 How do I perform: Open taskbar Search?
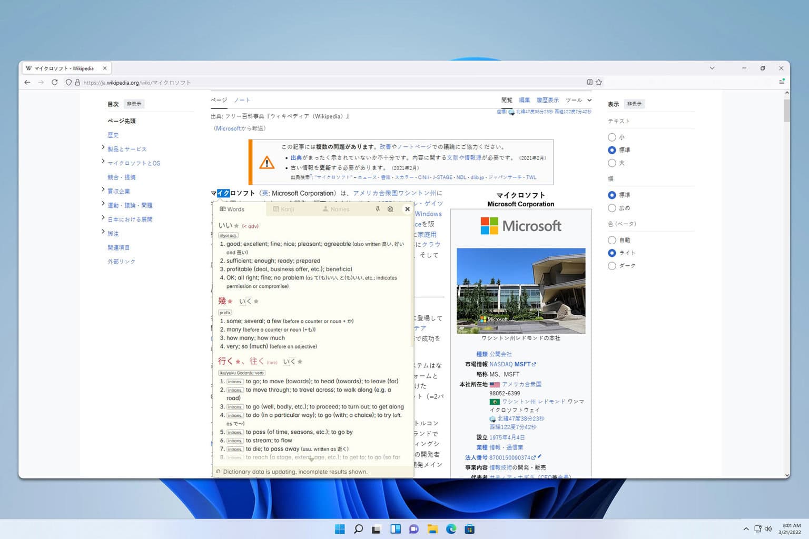click(358, 529)
